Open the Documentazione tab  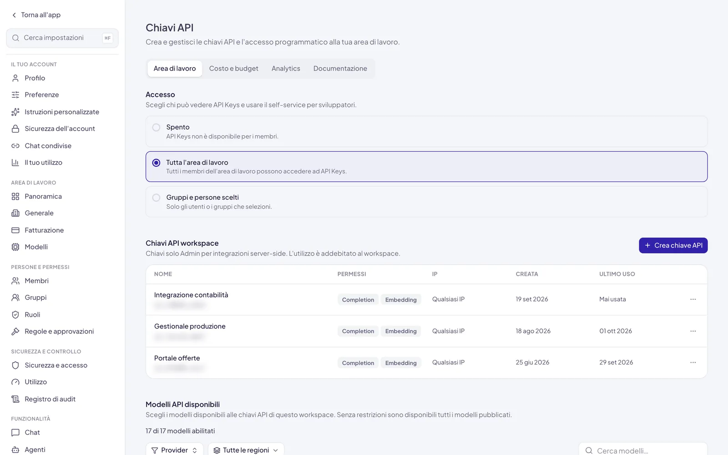pyautogui.click(x=340, y=69)
